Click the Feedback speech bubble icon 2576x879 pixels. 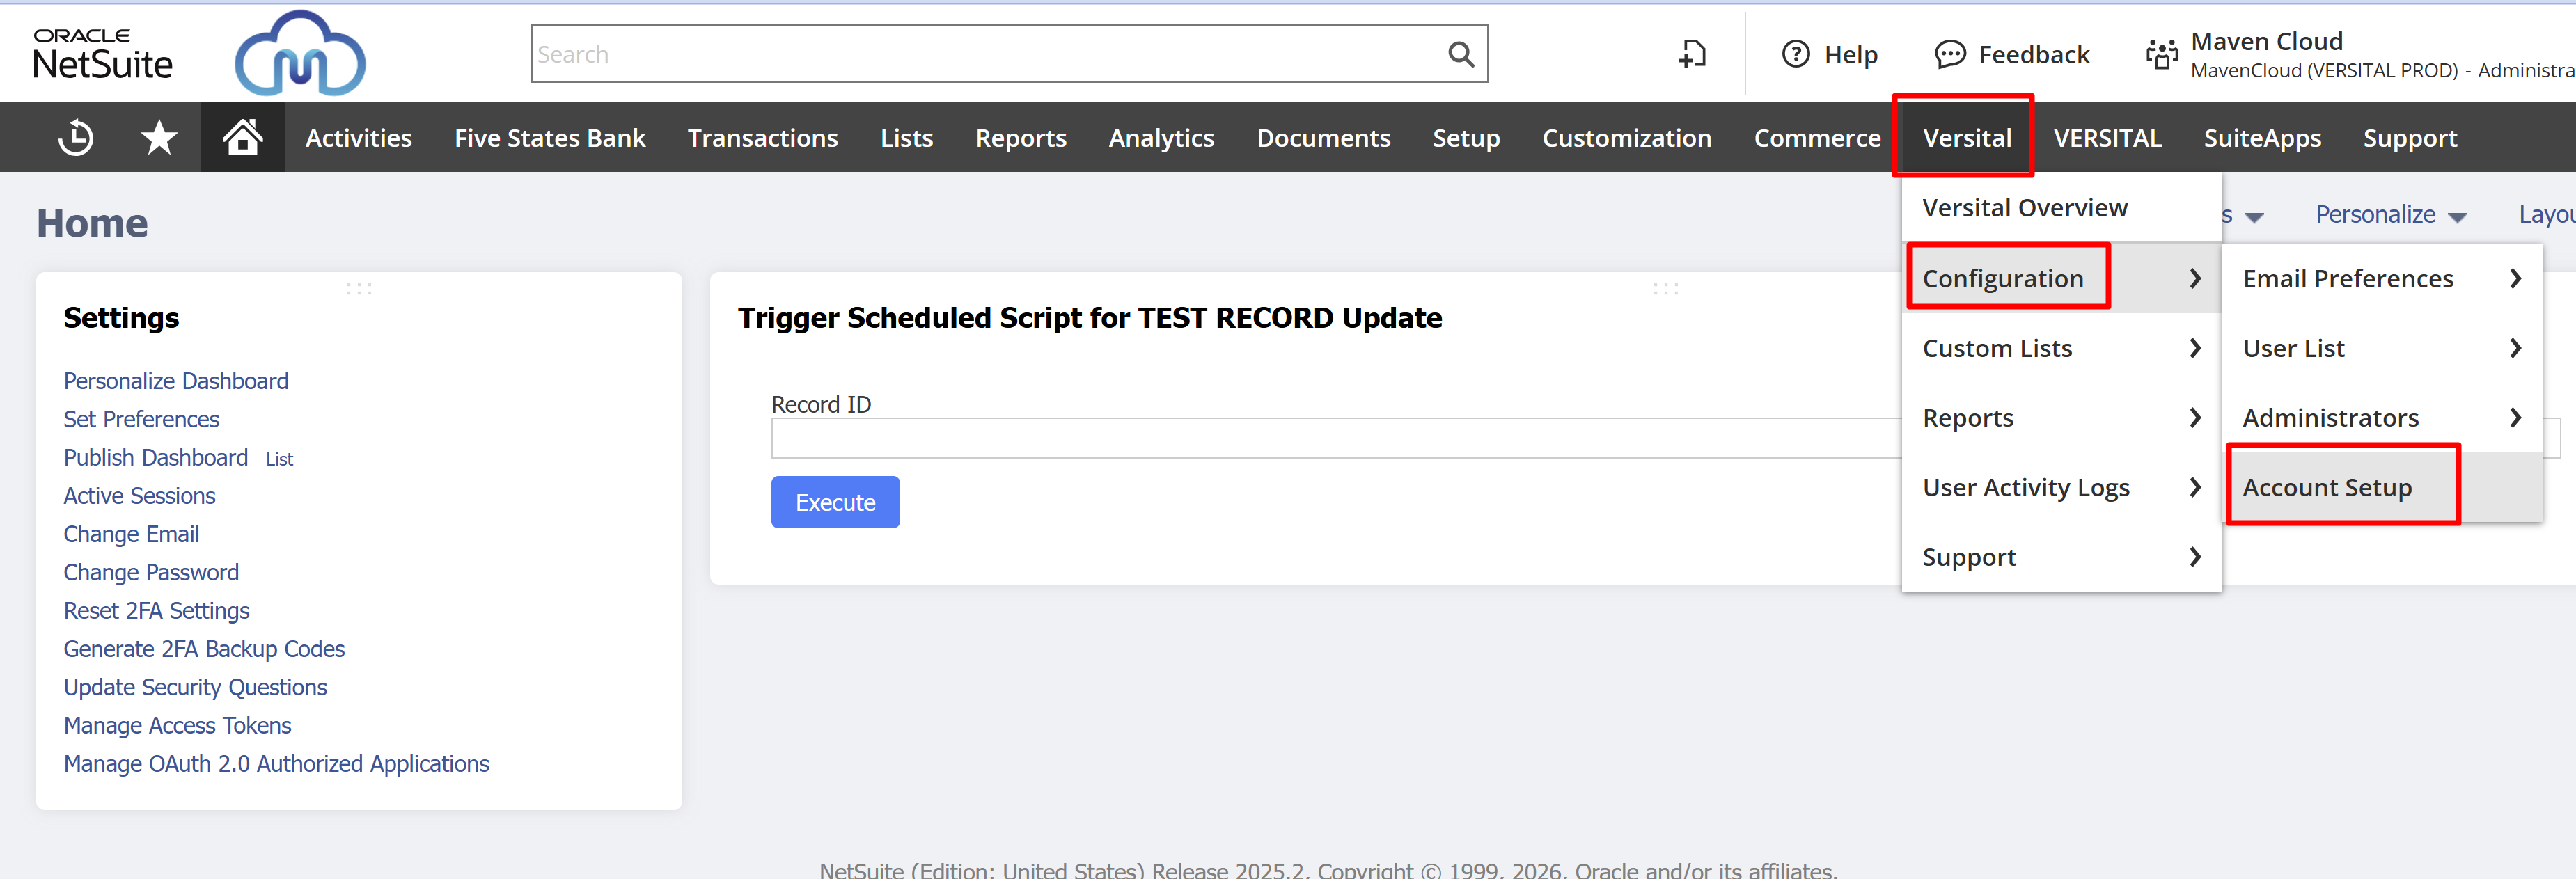(1950, 55)
